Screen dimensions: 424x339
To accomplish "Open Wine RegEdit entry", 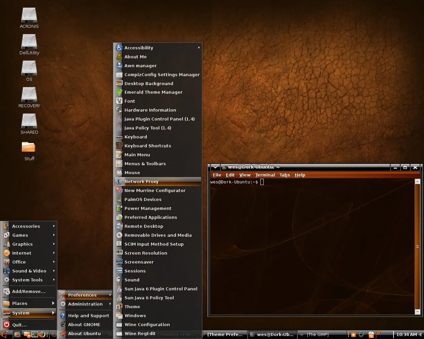I will pyautogui.click(x=158, y=334).
